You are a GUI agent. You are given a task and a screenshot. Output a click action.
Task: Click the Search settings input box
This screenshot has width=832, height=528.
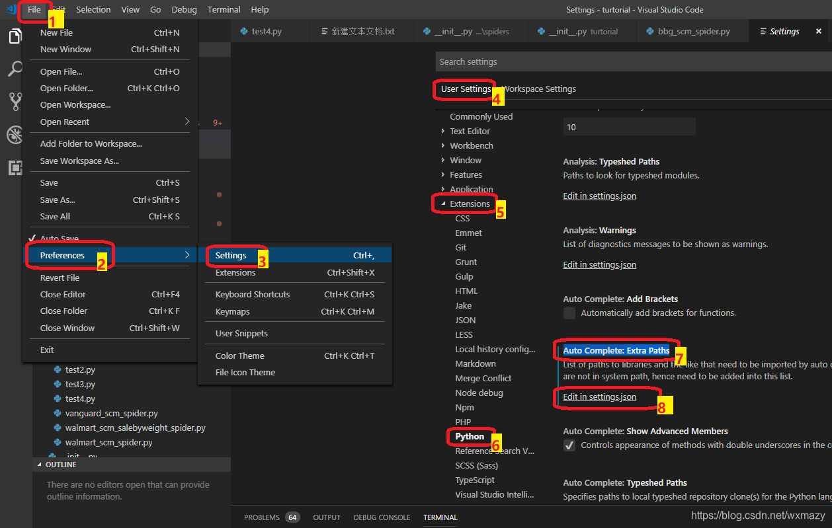point(634,62)
